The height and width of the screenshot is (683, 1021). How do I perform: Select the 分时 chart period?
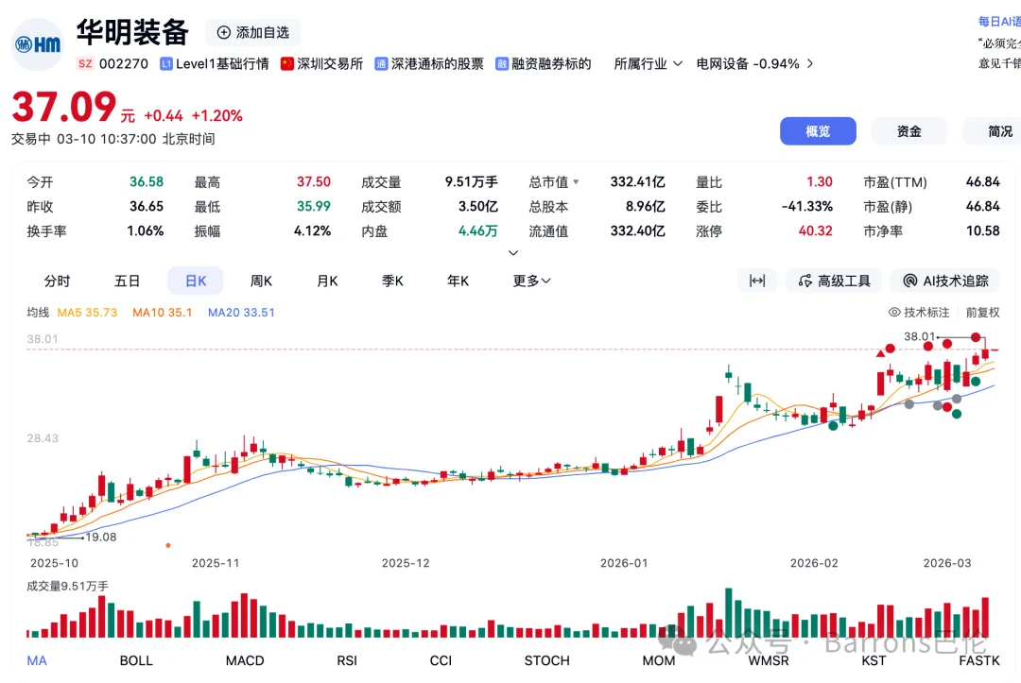click(58, 281)
